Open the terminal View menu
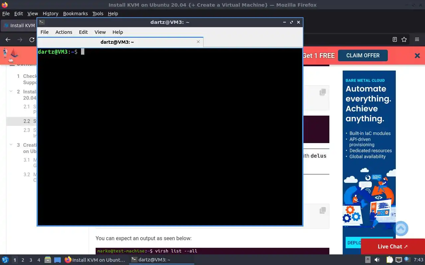 pos(100,32)
